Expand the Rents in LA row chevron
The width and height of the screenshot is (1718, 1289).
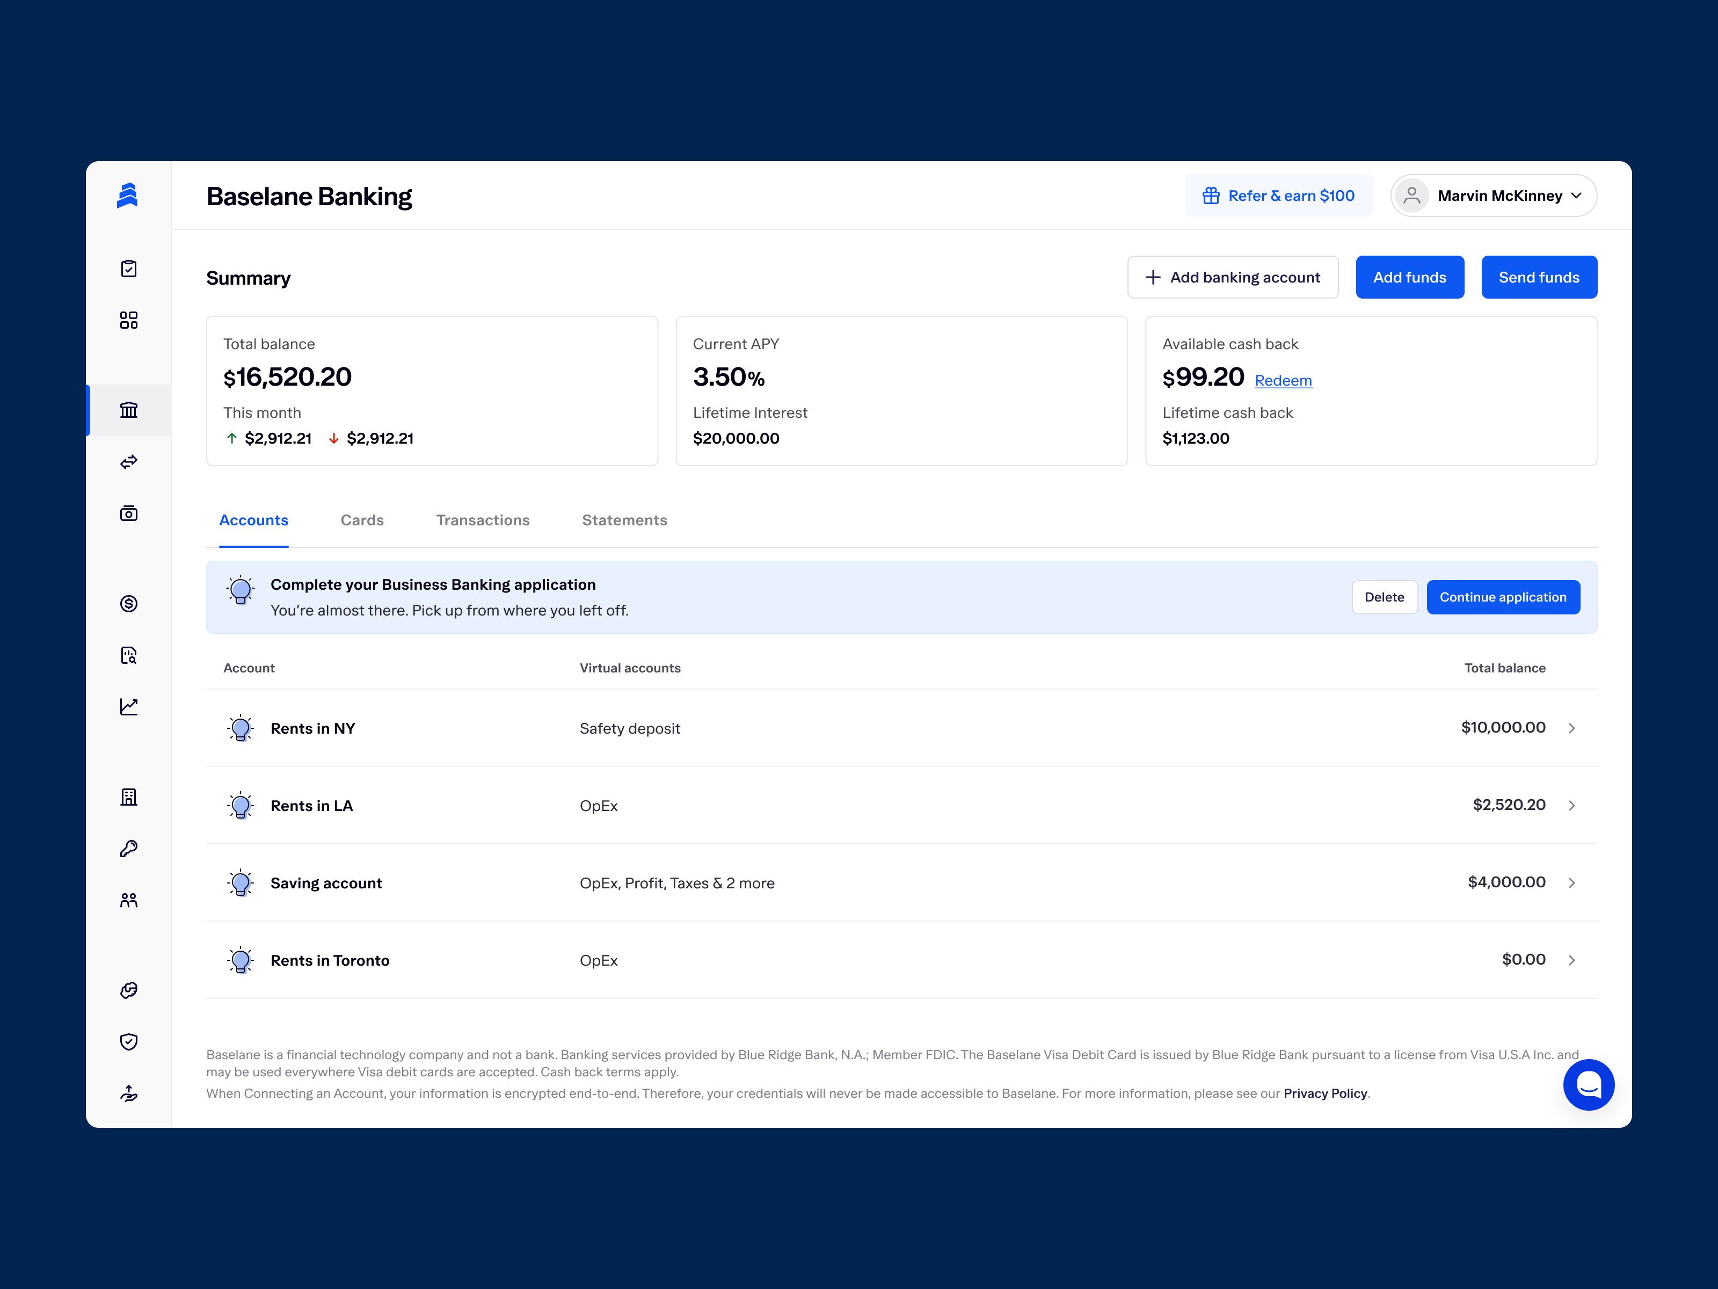1571,806
